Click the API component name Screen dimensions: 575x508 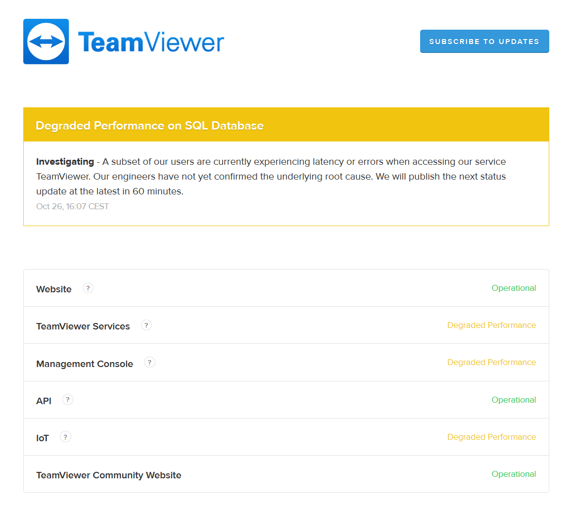(44, 401)
